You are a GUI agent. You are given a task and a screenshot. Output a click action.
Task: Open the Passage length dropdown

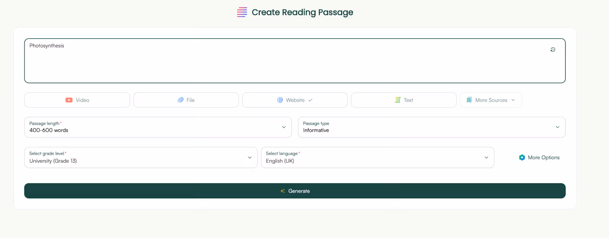point(158,127)
